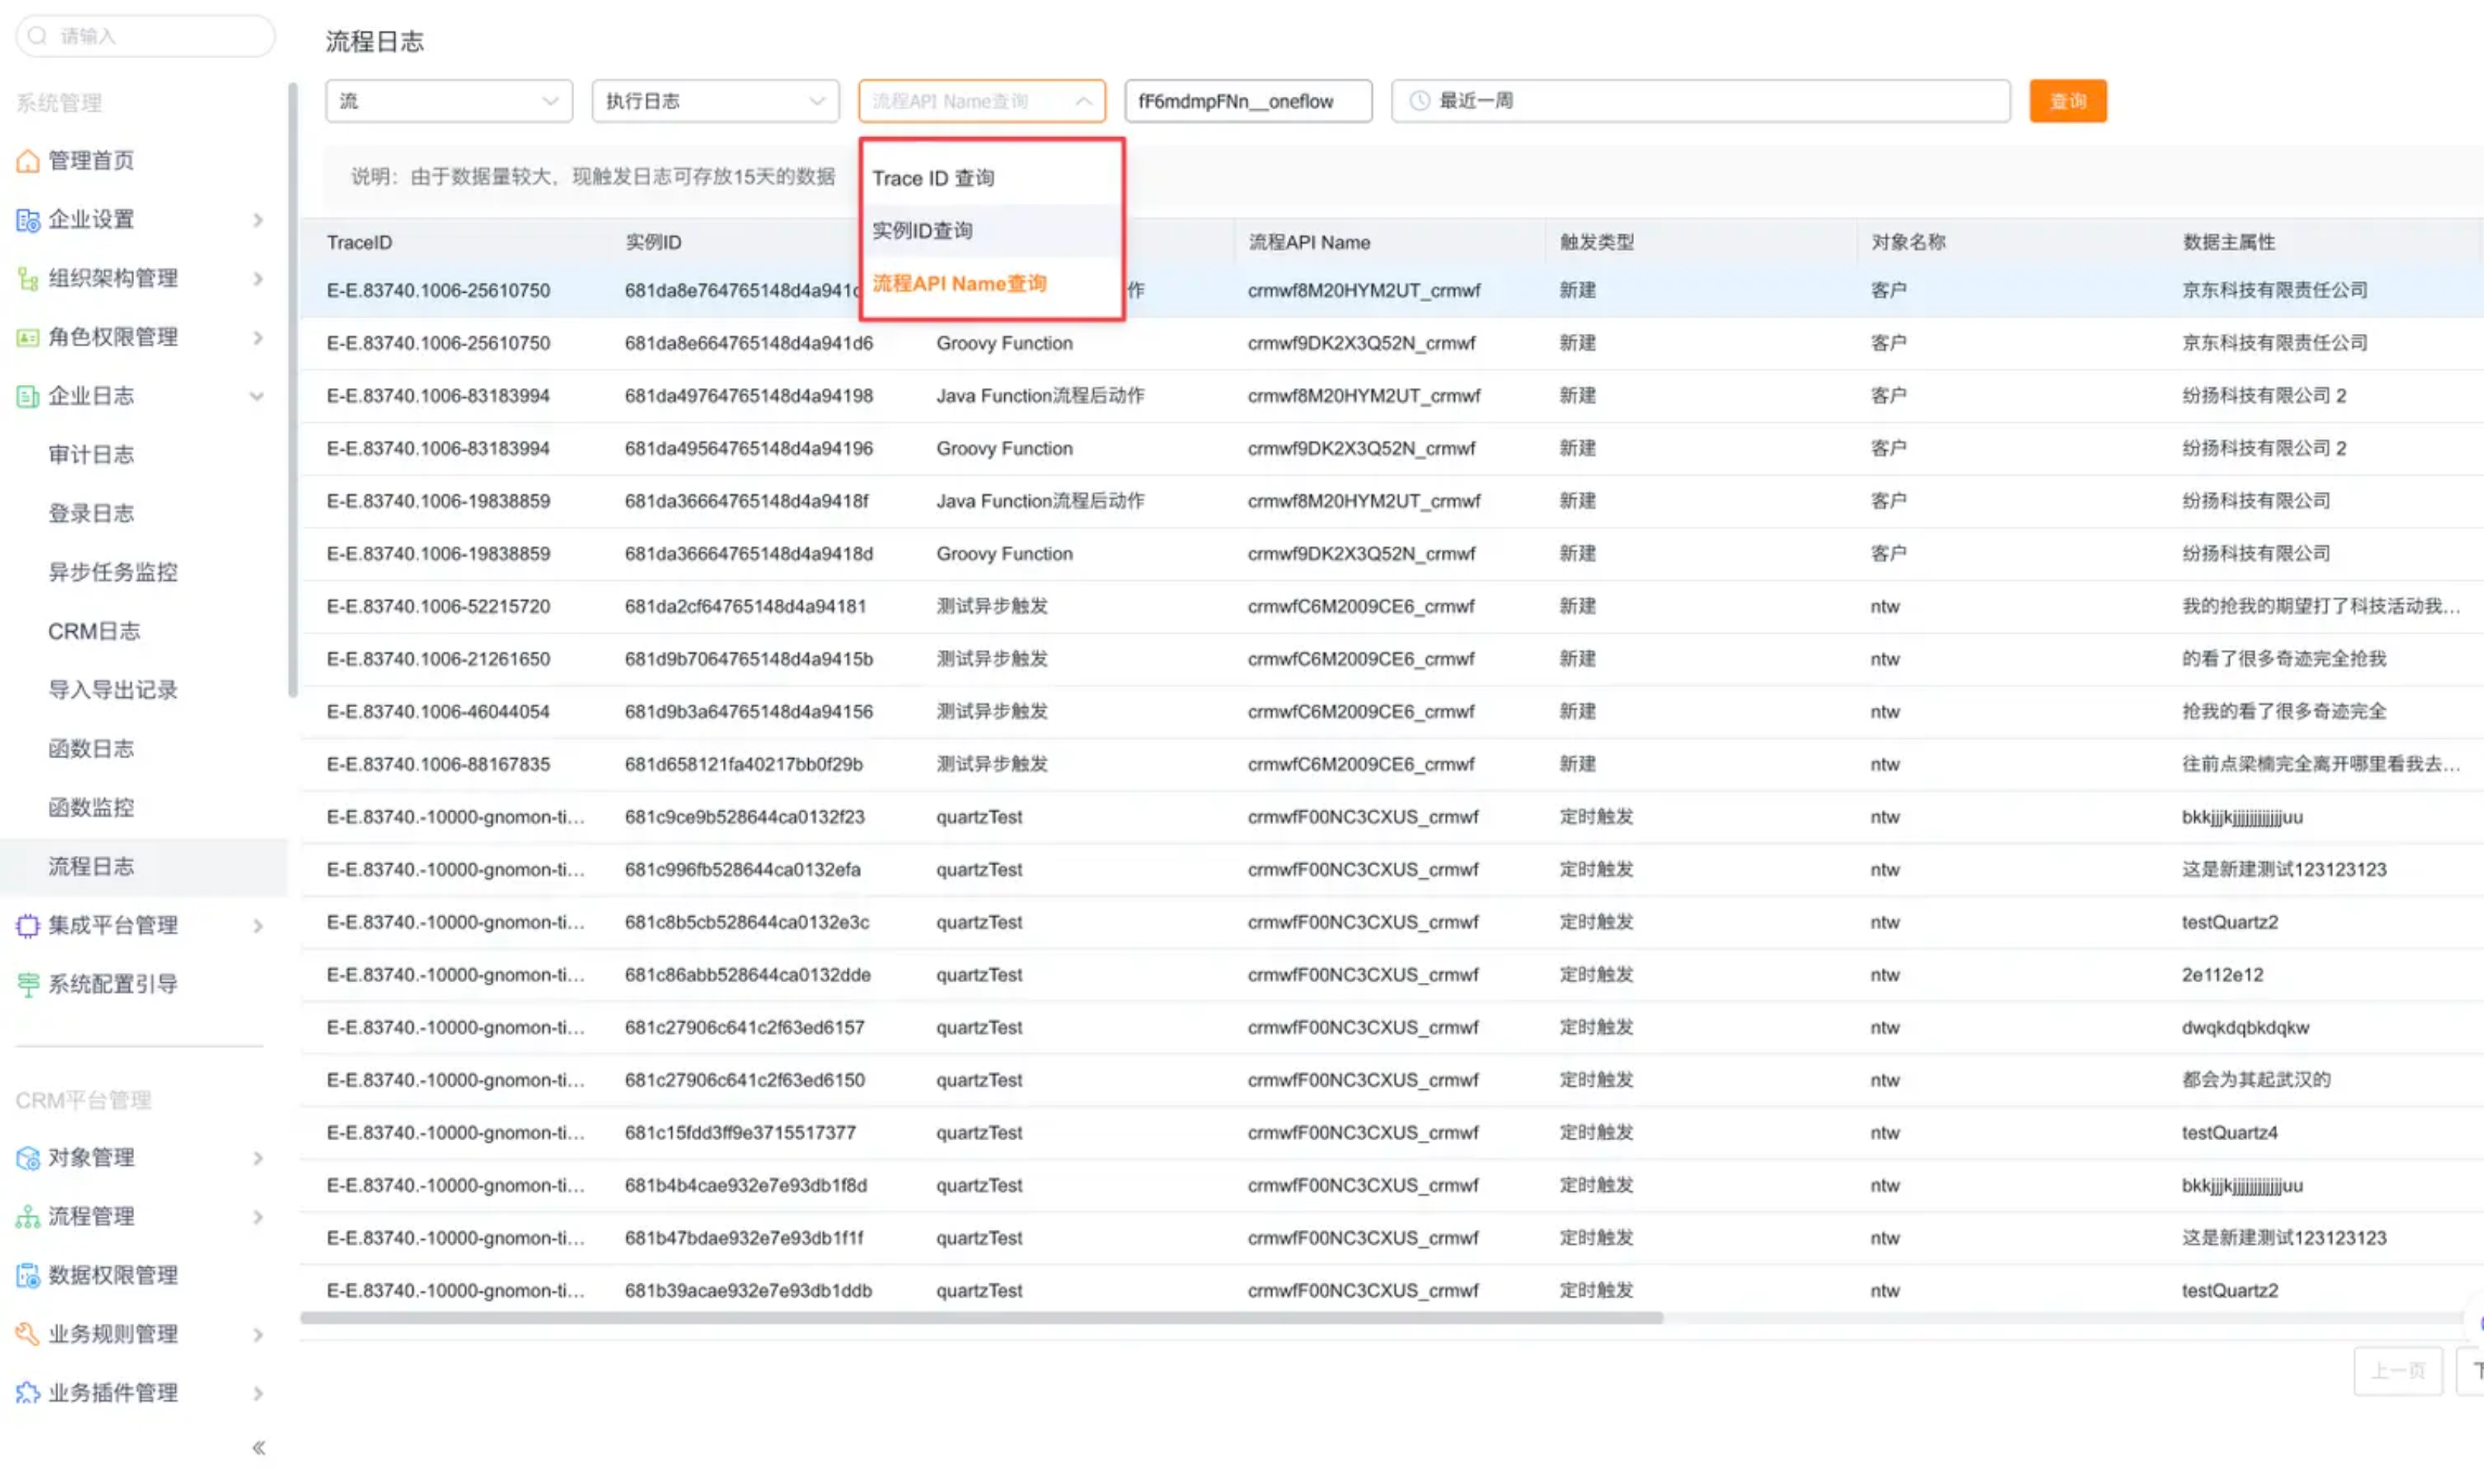Collapse the sidebar with double-chevron icon

(258, 1448)
